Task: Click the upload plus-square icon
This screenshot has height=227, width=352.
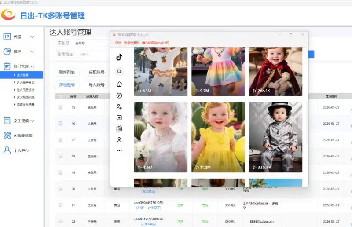Action: pos(119,117)
